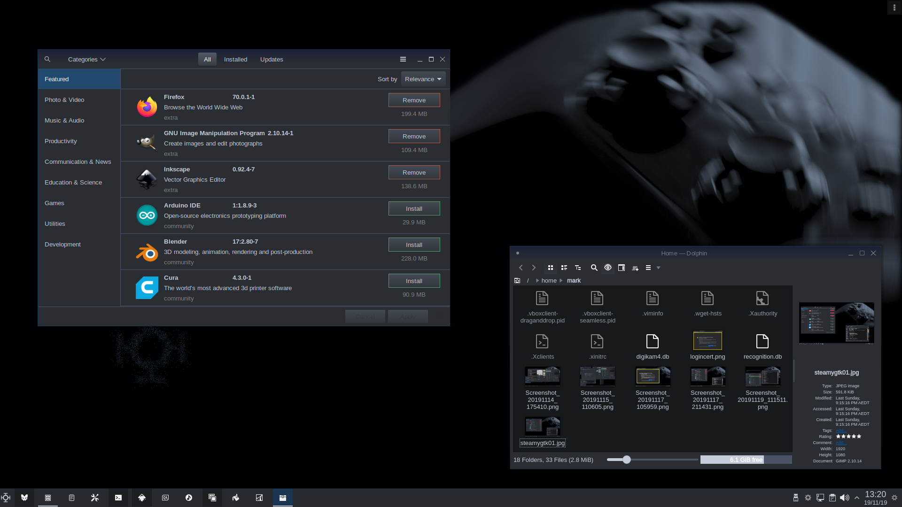Click the Arduino IDE app icon
Screen dimensions: 902x507
pyautogui.click(x=147, y=215)
